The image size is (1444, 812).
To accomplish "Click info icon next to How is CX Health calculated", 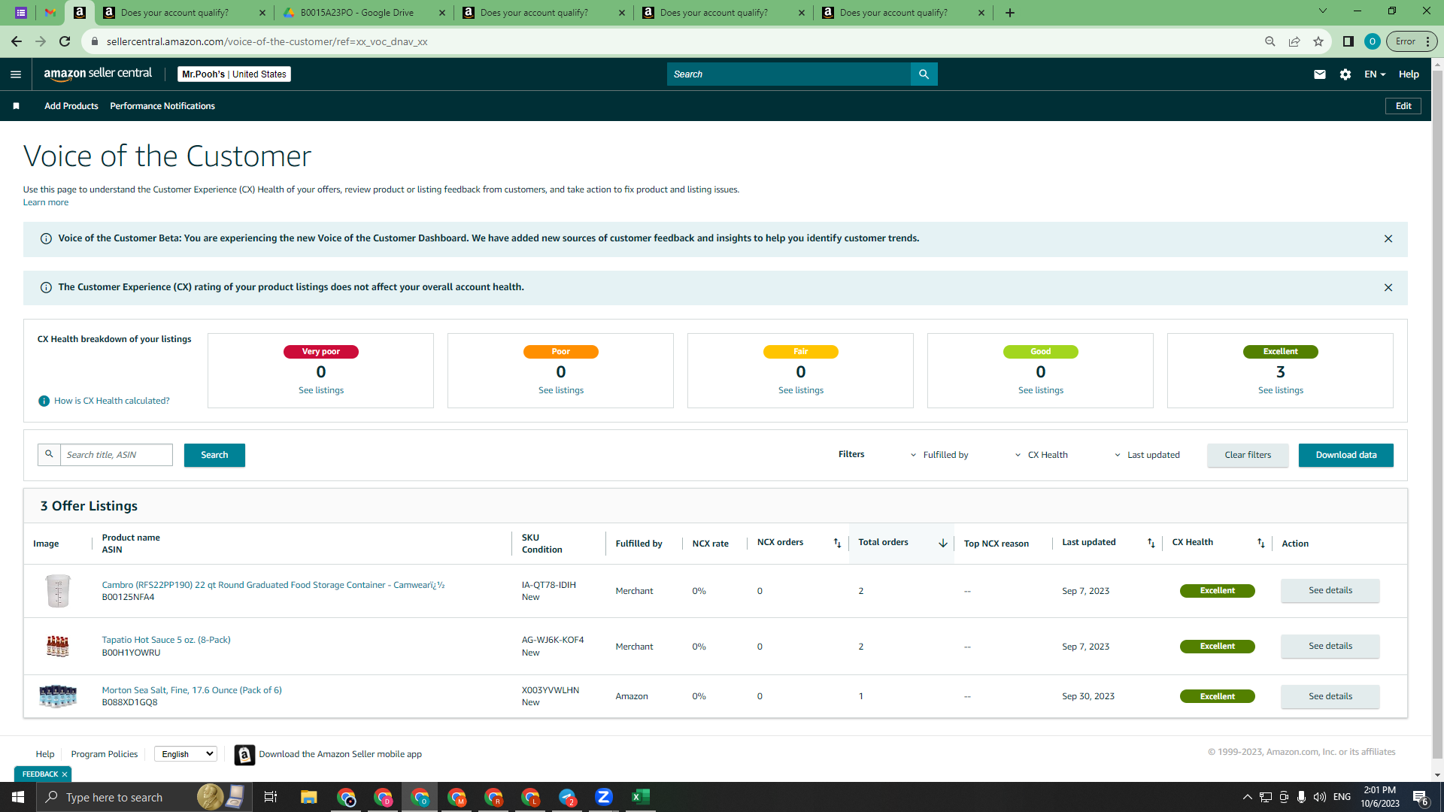I will pyautogui.click(x=44, y=401).
